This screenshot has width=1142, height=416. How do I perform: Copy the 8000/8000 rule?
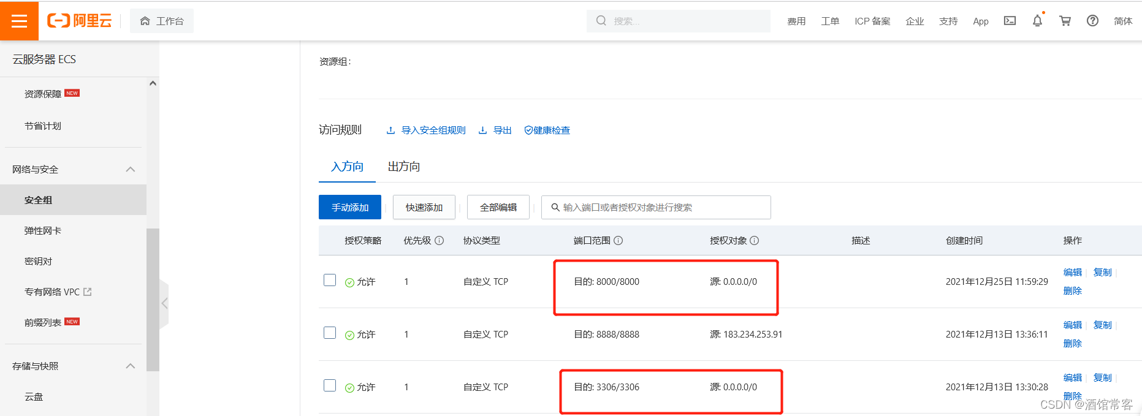pyautogui.click(x=1102, y=272)
